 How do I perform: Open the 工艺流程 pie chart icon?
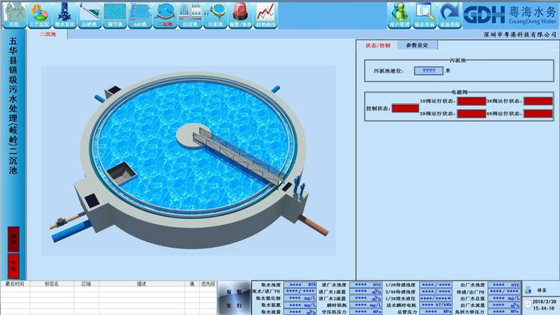click(39, 15)
